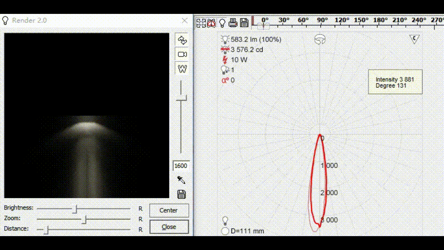Image resolution: width=444 pixels, height=250 pixels.
Task: Pick a color with the eyedropper tool
Action: [x=181, y=180]
